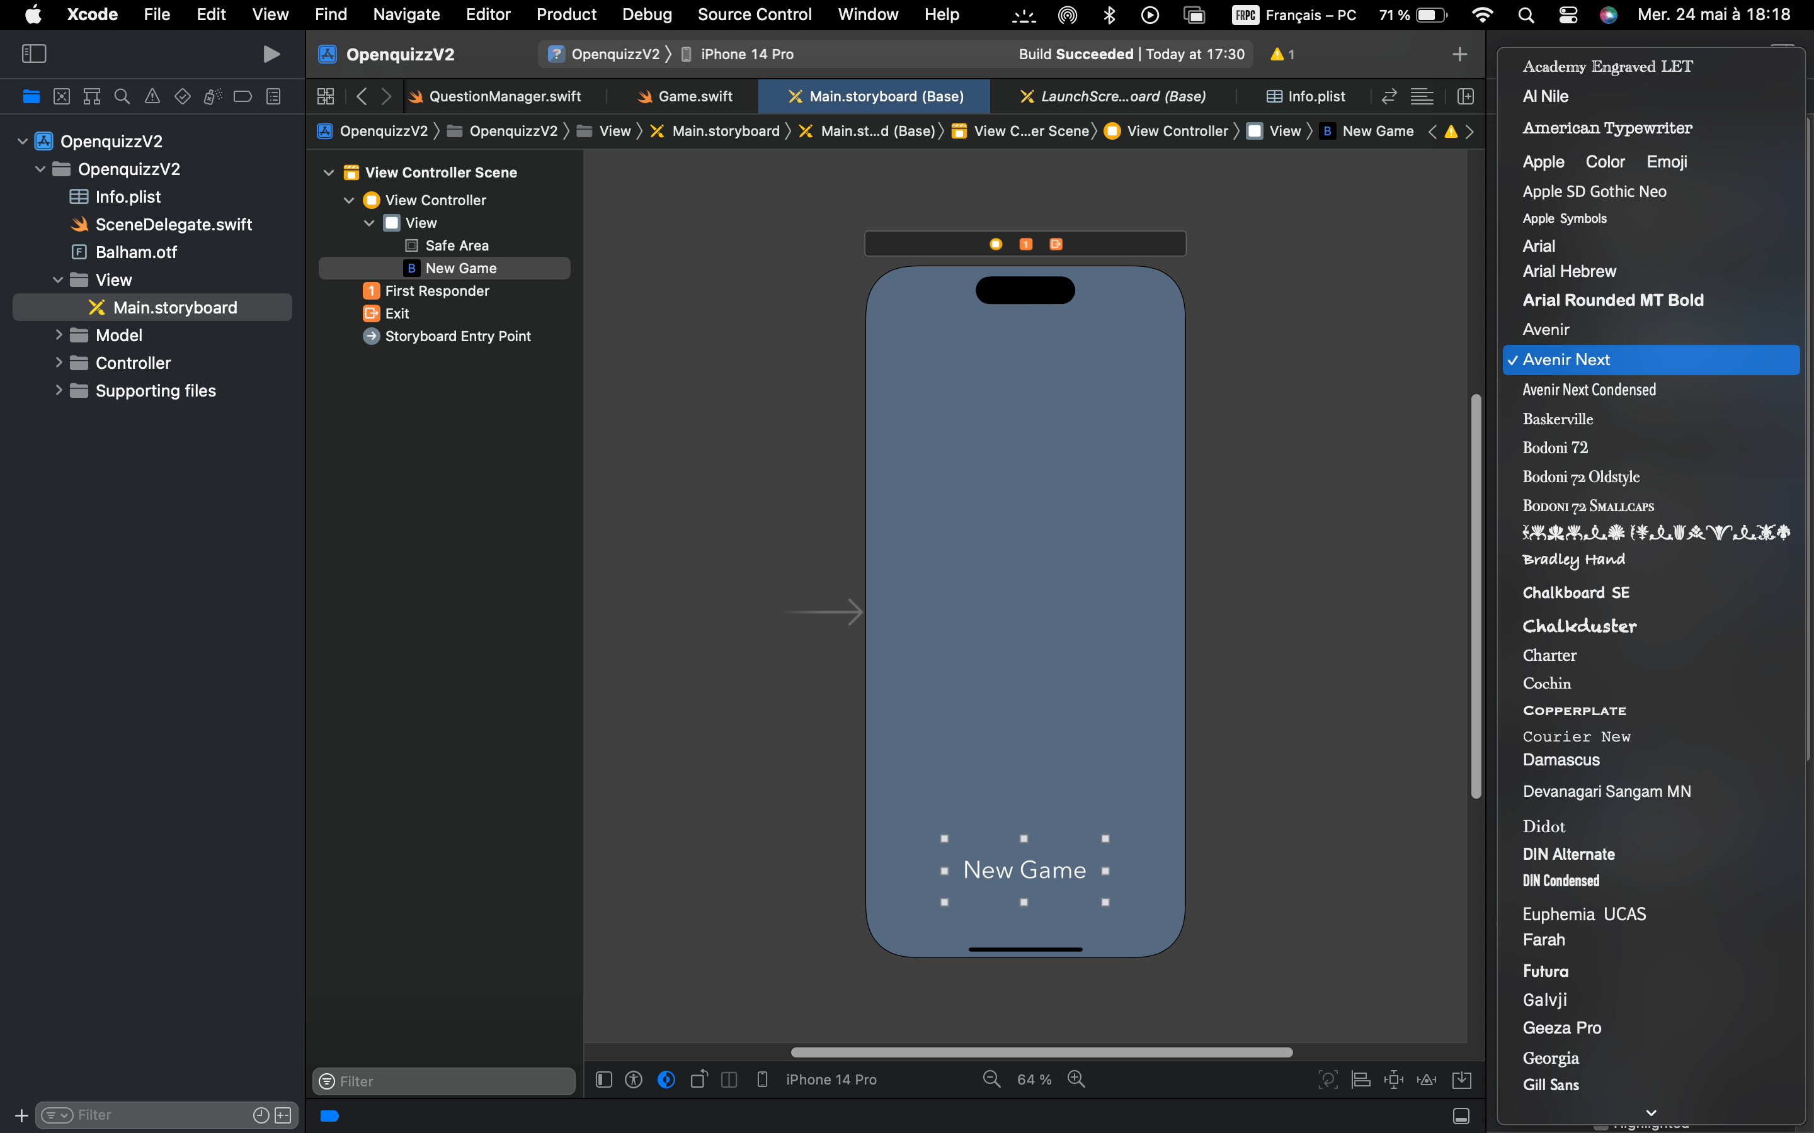Run the OpenquizzV2 build
This screenshot has width=1814, height=1133.
[x=271, y=54]
